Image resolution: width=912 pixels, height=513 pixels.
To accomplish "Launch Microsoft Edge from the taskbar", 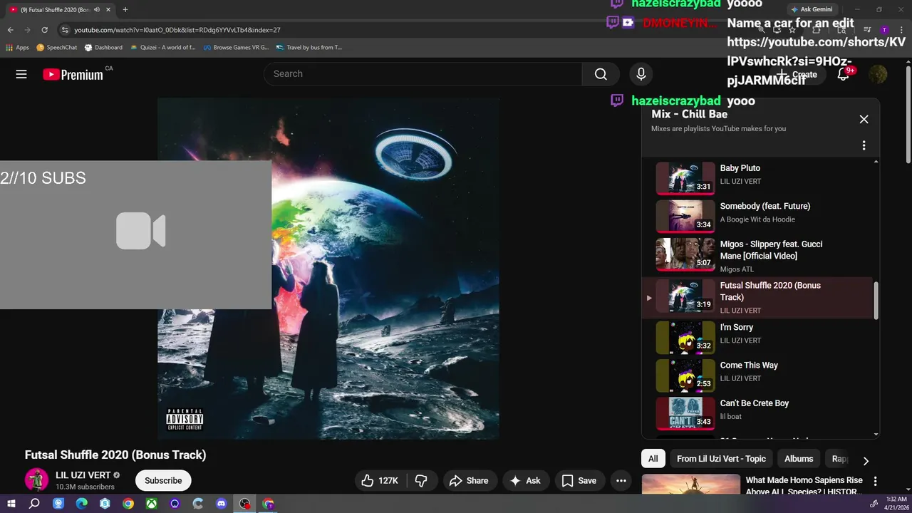I will pyautogui.click(x=81, y=504).
